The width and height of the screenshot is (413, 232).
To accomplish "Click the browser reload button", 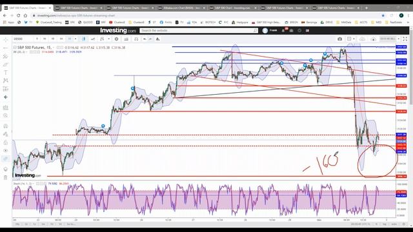I will pyautogui.click(x=19, y=15).
